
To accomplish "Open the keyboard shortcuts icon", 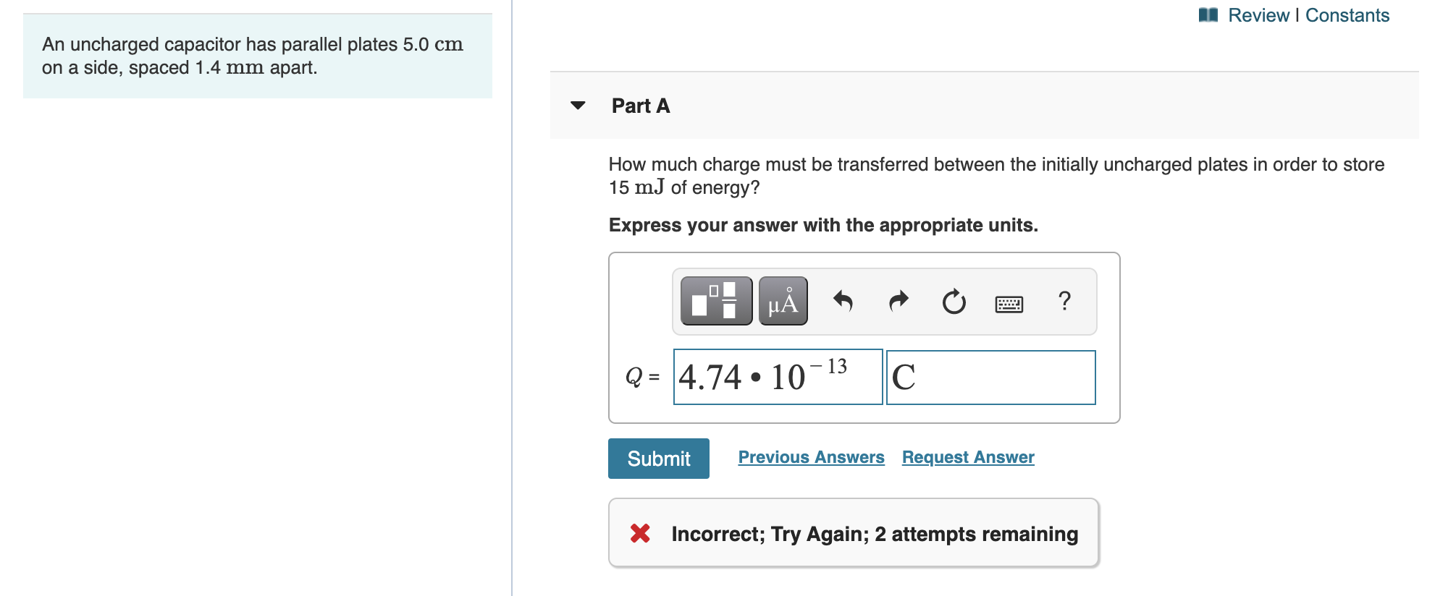I will [x=1009, y=303].
